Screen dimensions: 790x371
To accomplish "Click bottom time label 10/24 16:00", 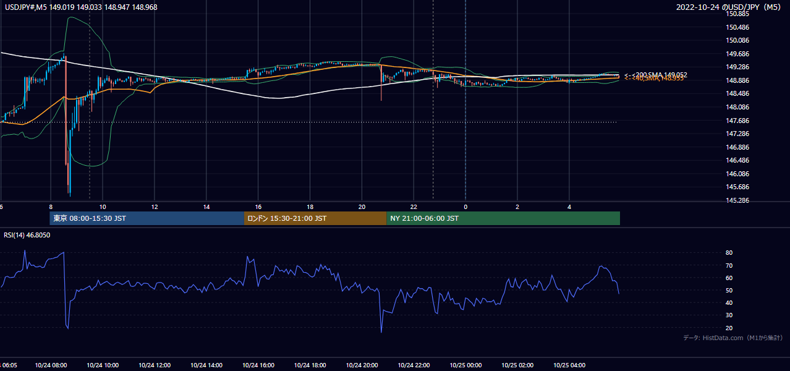I will click(x=259, y=365).
